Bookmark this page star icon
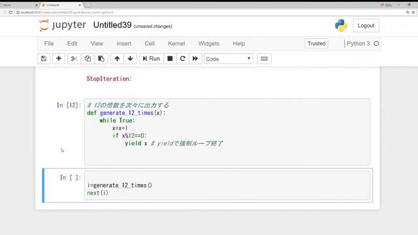This screenshot has width=418, height=235. (413, 12)
